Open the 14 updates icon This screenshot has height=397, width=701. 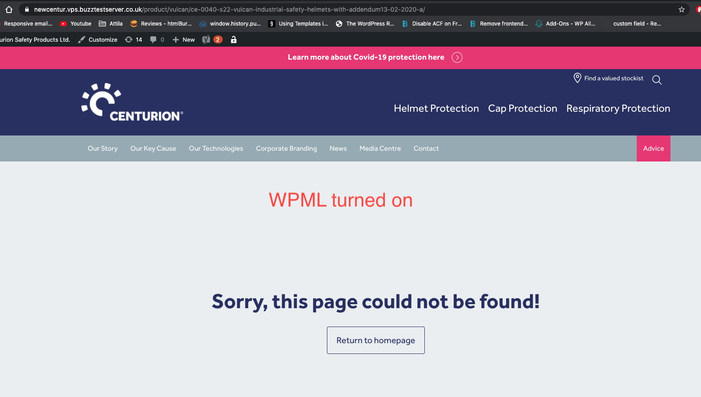133,39
